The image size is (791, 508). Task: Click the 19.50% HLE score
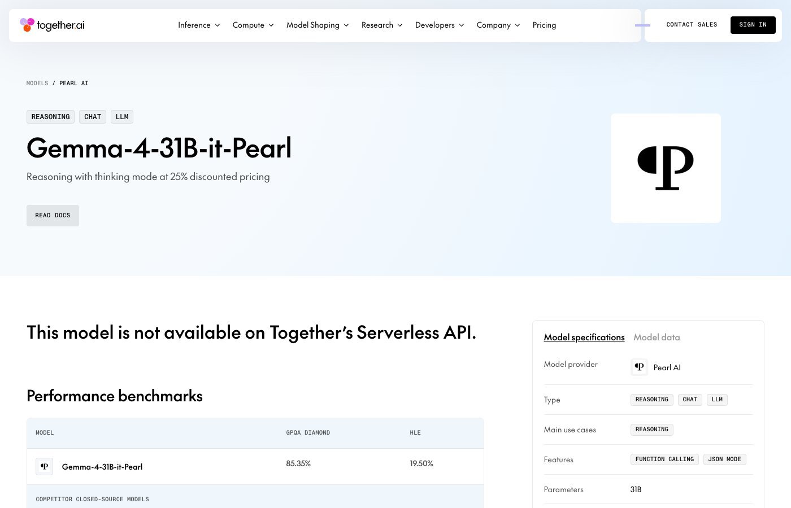(421, 463)
